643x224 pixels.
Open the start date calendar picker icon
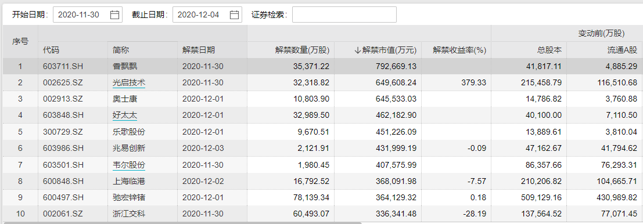click(x=115, y=15)
